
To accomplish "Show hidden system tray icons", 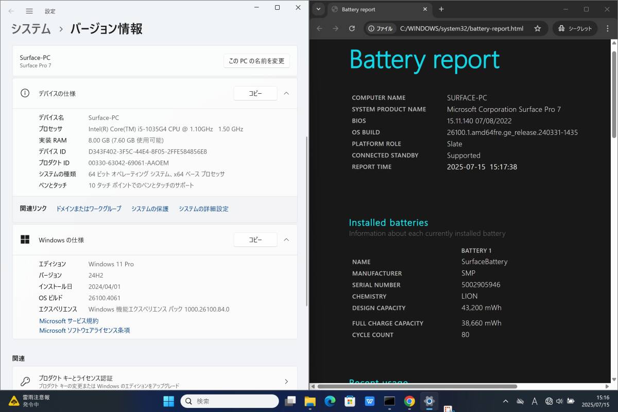I will [505, 401].
